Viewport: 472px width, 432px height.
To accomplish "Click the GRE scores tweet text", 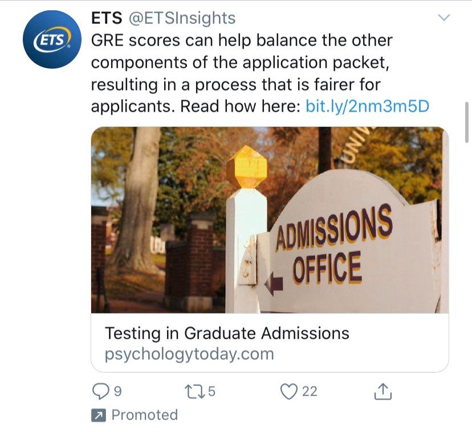I will point(242,63).
